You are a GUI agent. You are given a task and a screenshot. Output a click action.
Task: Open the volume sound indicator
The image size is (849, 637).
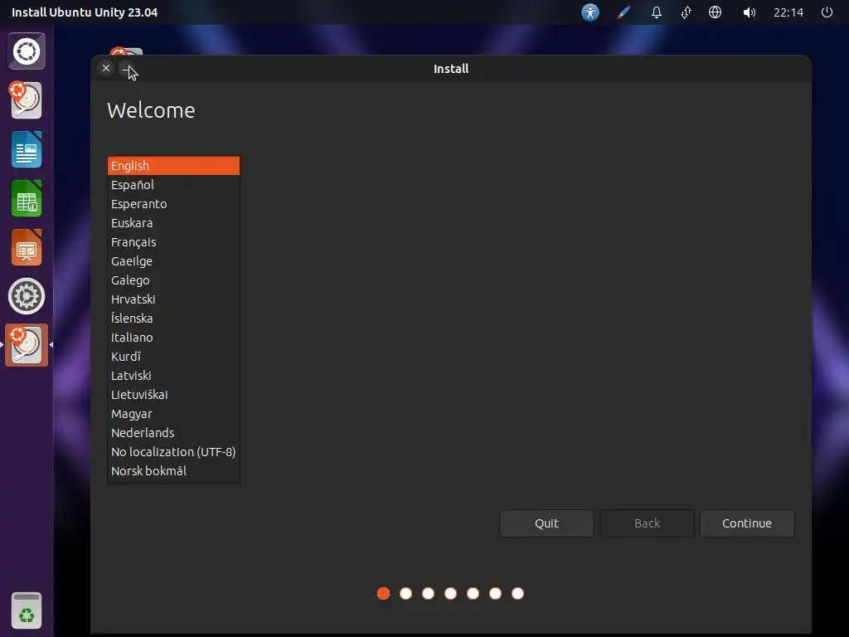[x=749, y=12]
